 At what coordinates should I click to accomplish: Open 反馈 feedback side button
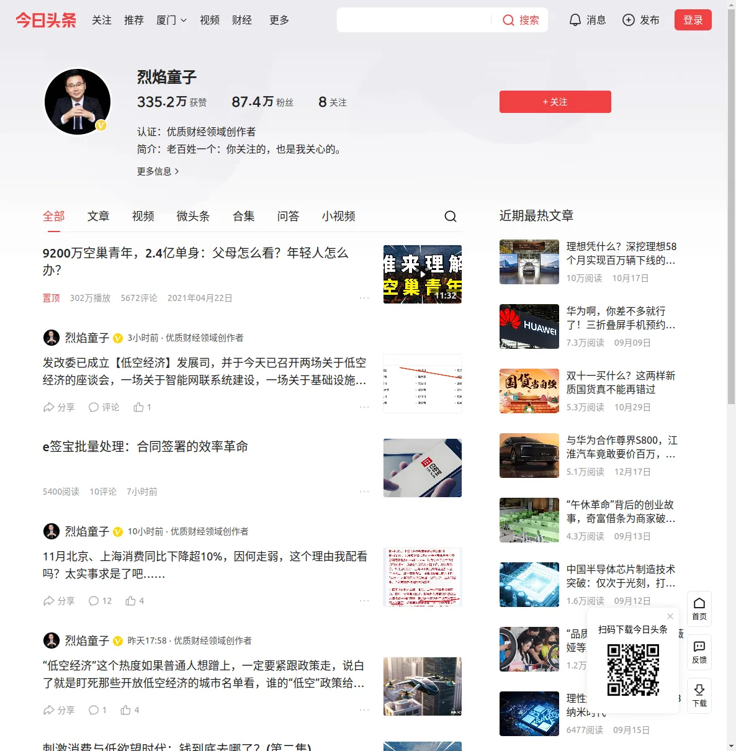699,652
